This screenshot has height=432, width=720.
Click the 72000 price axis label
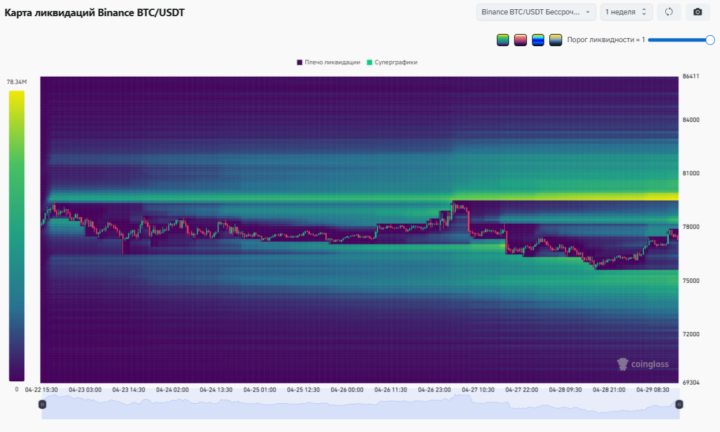[691, 334]
